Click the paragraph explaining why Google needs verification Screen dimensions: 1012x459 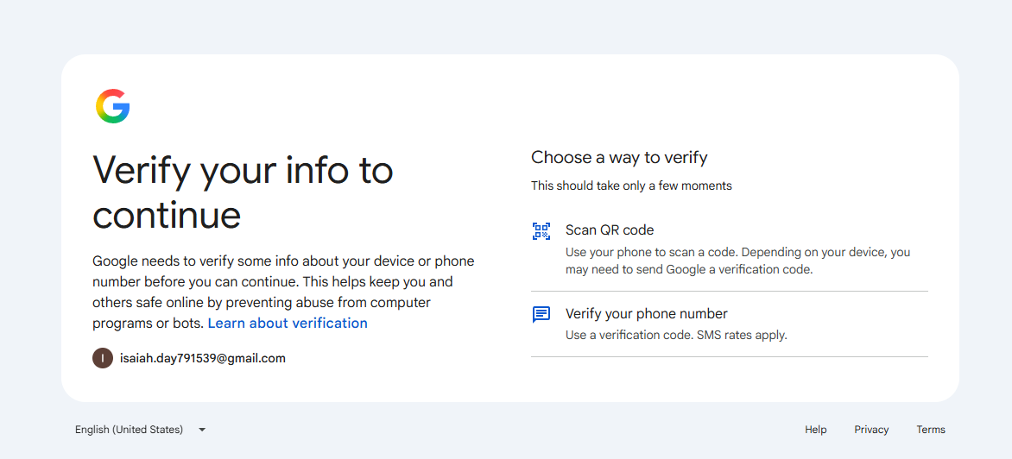pos(283,292)
